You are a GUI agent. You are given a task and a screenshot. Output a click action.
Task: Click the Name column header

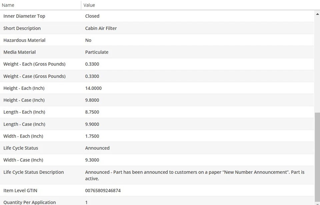tap(8, 5)
